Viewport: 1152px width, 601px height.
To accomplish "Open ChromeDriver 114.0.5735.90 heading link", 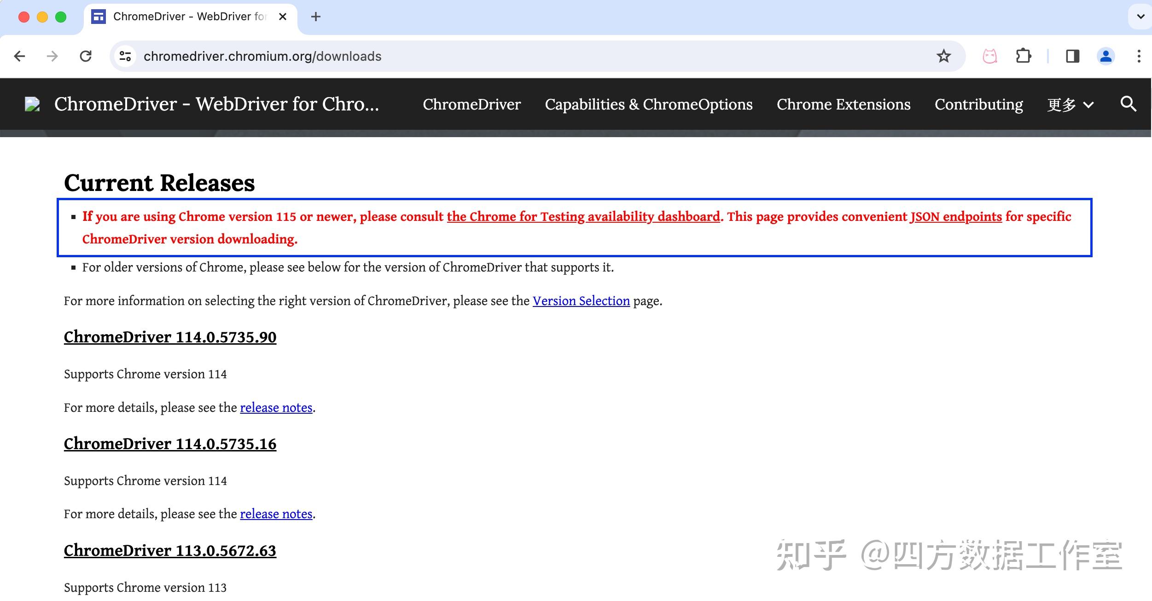I will click(x=170, y=337).
